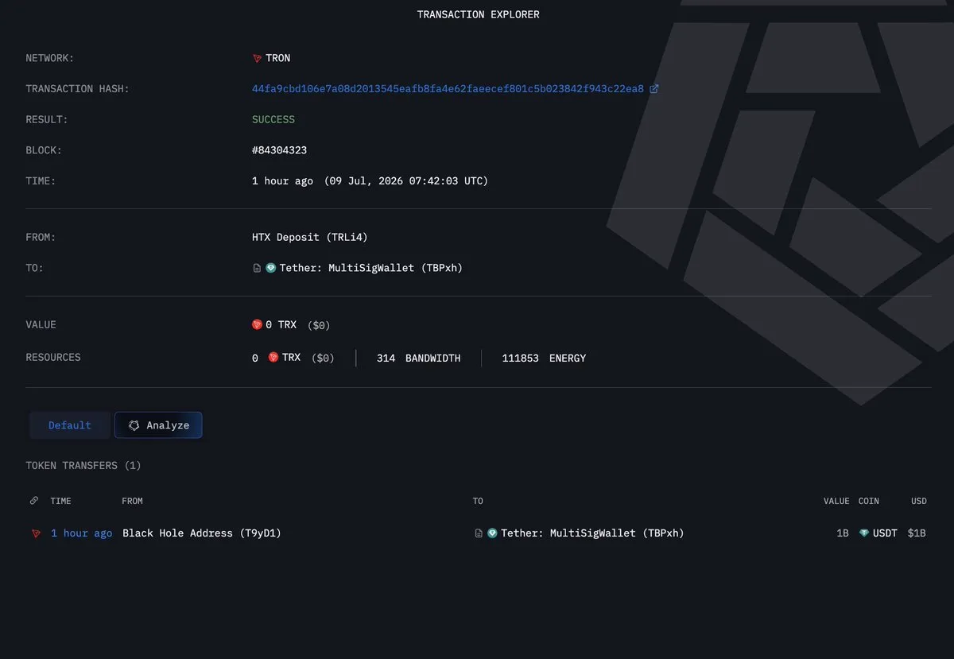Click the TIME column header
Screen dimensions: 954x659
61,501
